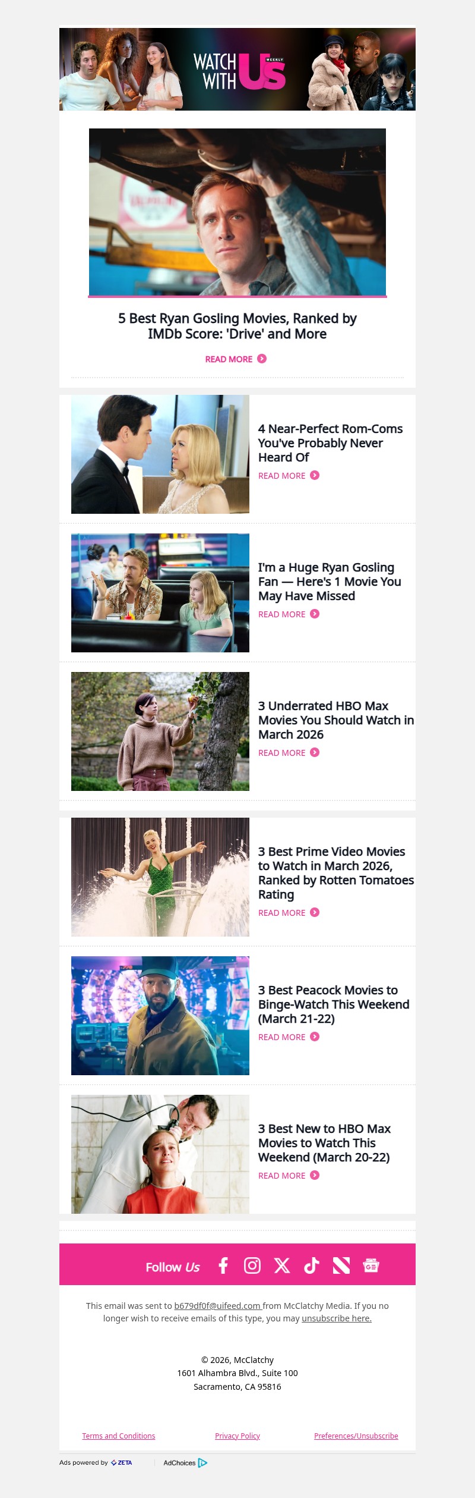Open the TikTok icon in Follow Us bar

pos(312,1265)
